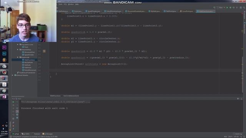Select RobotMovement in project tree
The height and width of the screenshot is (138, 246).
29,70
